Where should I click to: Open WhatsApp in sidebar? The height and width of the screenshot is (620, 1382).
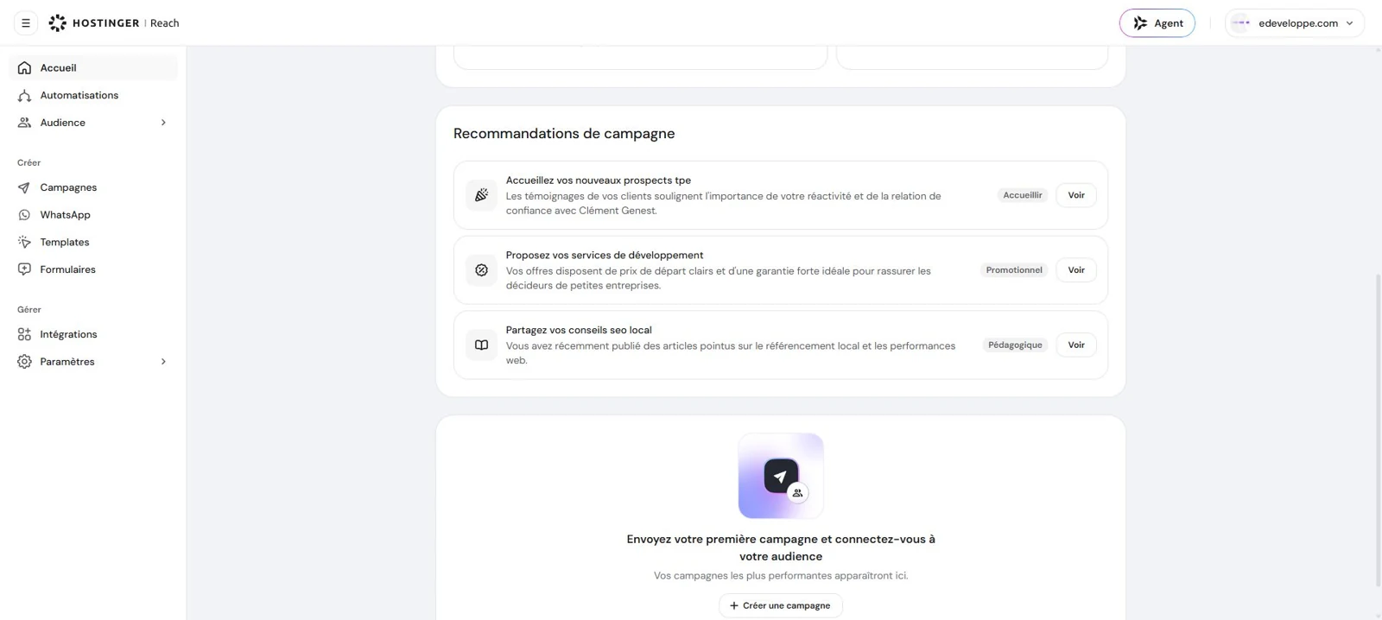click(93, 215)
